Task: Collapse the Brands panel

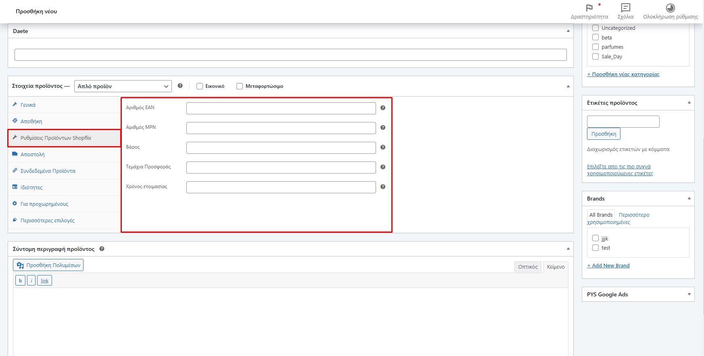Action: pos(689,199)
